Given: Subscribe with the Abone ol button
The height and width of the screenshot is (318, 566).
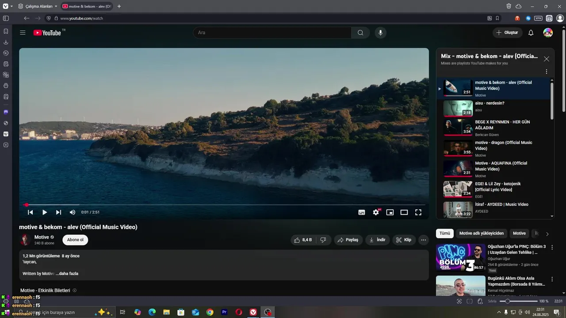Looking at the screenshot, I should coord(75,240).
